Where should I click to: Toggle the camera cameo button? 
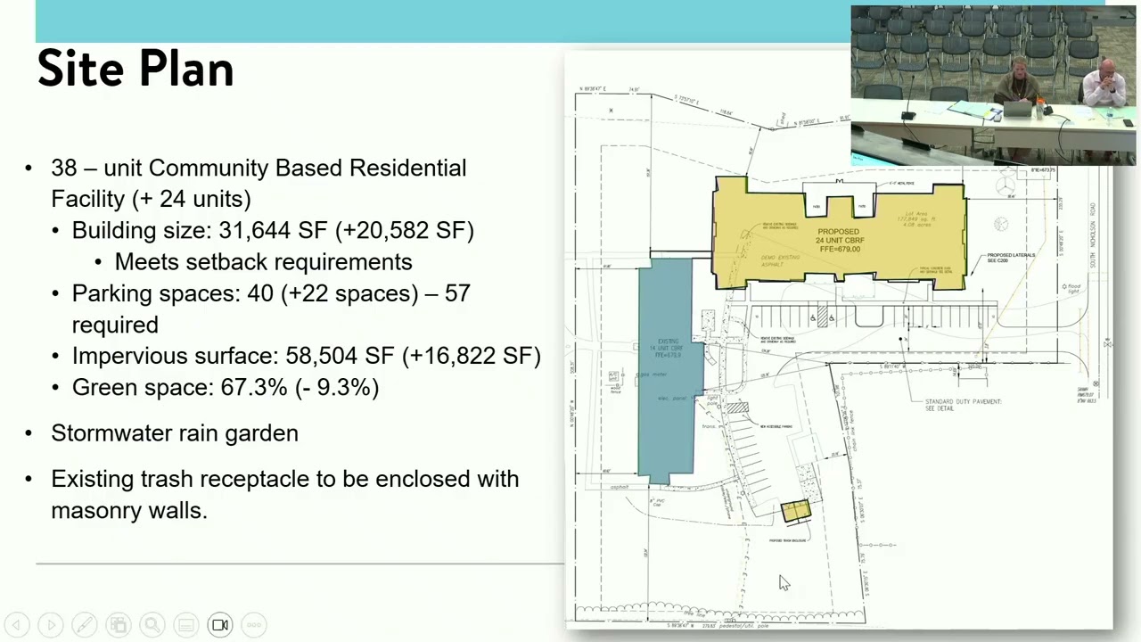click(220, 625)
